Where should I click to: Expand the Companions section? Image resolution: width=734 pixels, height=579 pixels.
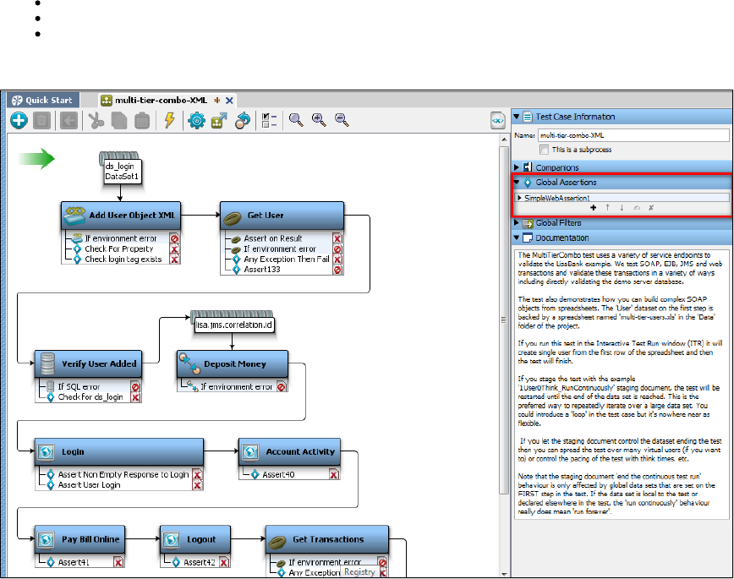(518, 167)
